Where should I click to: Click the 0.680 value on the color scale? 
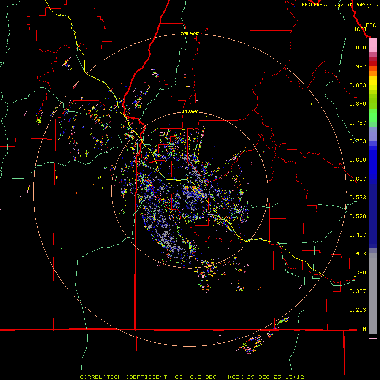(358, 160)
